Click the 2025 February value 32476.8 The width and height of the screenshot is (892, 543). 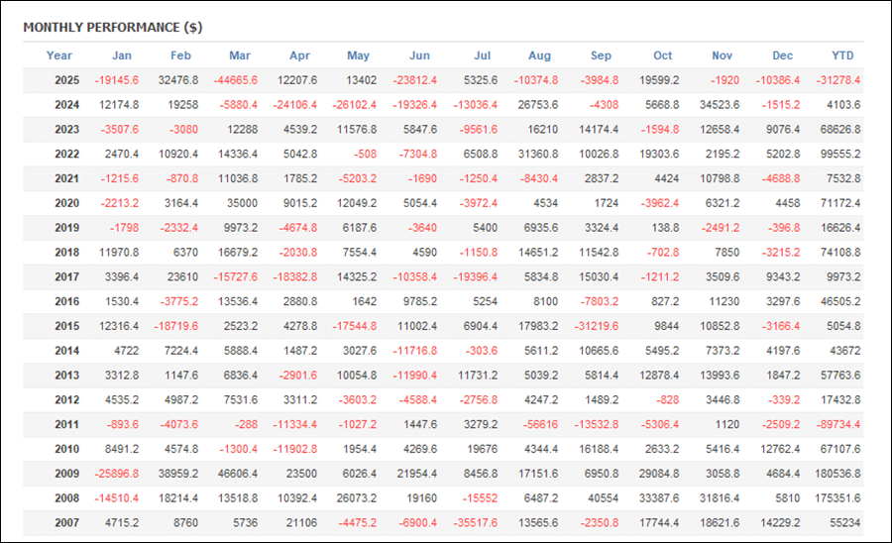(x=178, y=80)
